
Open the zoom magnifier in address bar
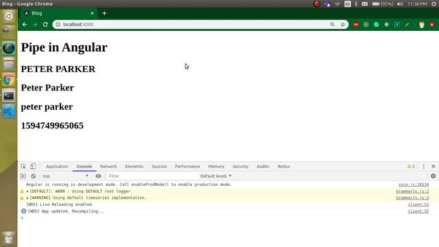[332, 25]
